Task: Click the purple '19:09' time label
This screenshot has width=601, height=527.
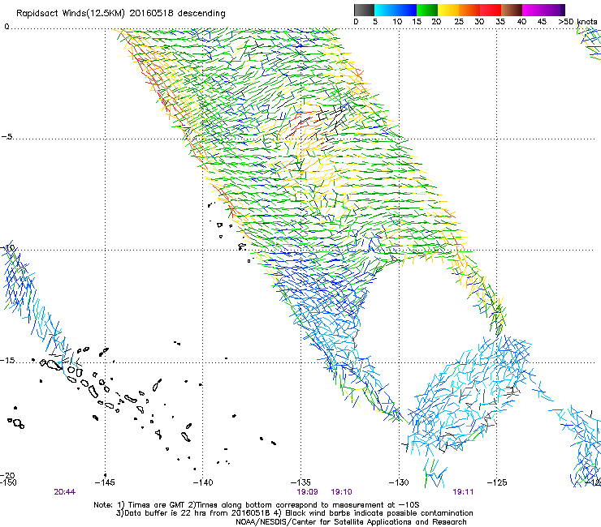Action: pyautogui.click(x=307, y=492)
